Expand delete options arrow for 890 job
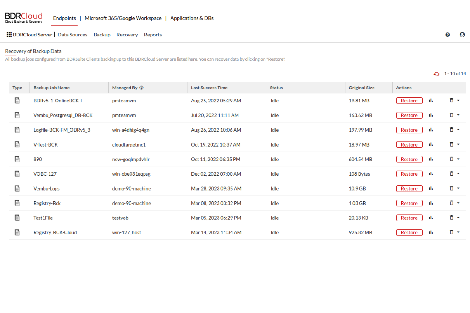470x313 pixels. coord(458,159)
